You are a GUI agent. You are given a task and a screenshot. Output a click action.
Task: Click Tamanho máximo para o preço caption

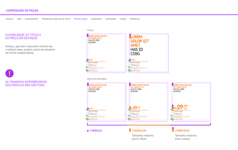click(186, 137)
